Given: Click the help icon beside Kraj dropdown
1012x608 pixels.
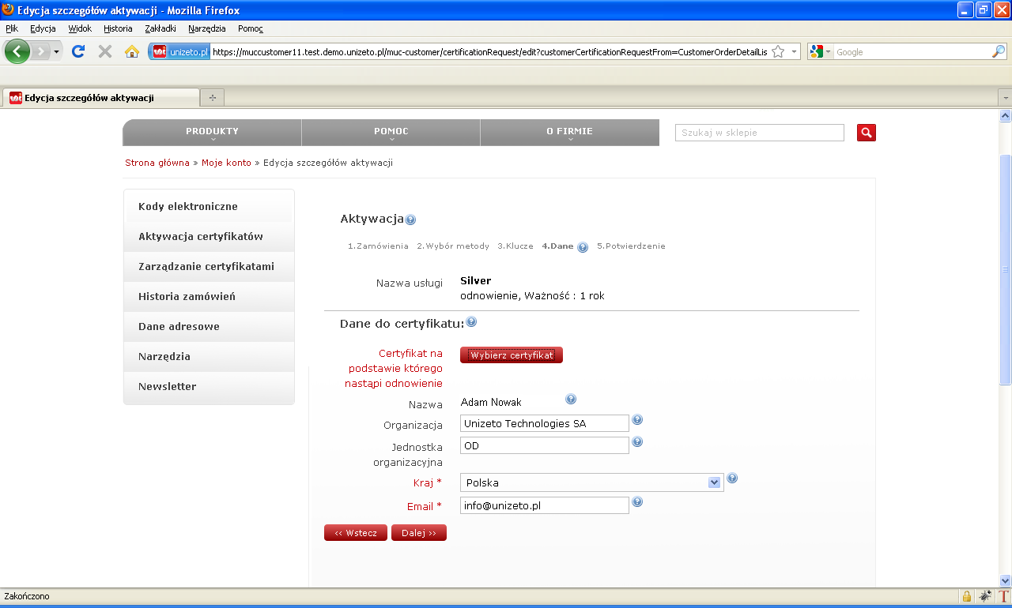Looking at the screenshot, I should click(x=732, y=479).
